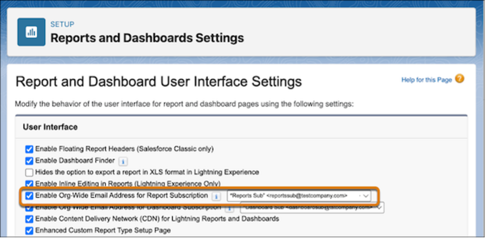Toggle Enable Inline Editing in Reports checkbox
The image size is (486, 239).
[x=29, y=183]
